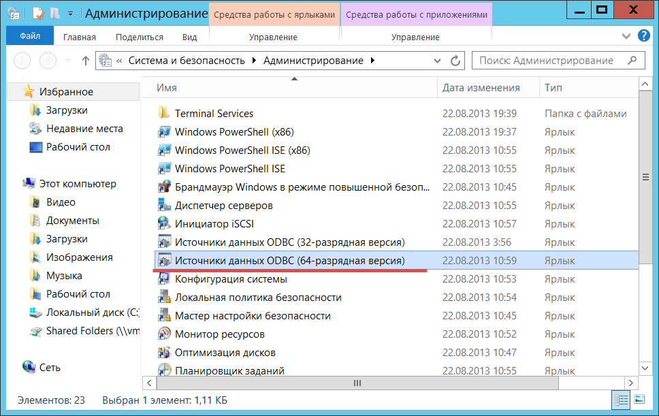The height and width of the screenshot is (416, 659).
Task: Click the Локальная политика безопасности icon
Action: click(164, 298)
